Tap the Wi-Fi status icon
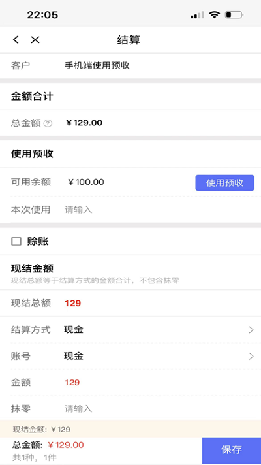Screen dimensions: 261x465 [x=214, y=14]
